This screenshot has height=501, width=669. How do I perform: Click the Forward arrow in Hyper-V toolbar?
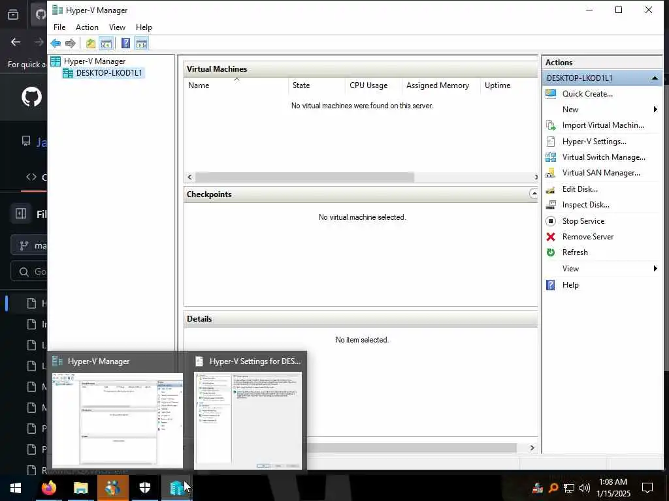coord(71,43)
